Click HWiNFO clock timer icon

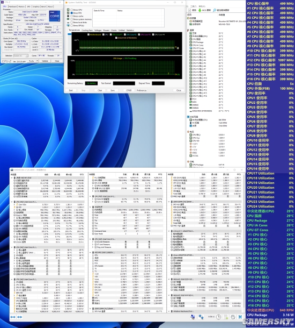pos(218,317)
